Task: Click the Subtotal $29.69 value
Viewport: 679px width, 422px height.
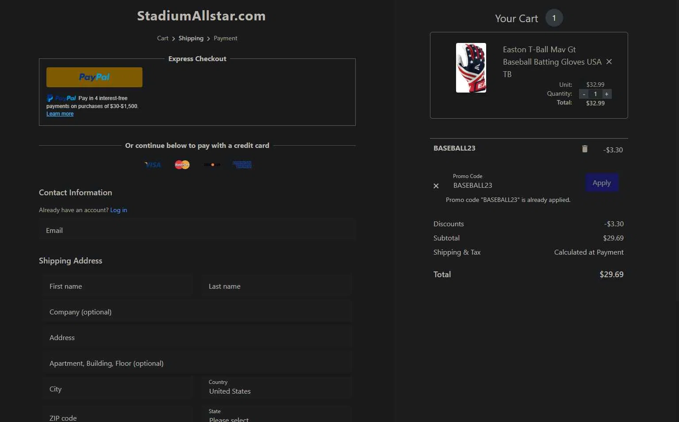Action: [x=613, y=238]
